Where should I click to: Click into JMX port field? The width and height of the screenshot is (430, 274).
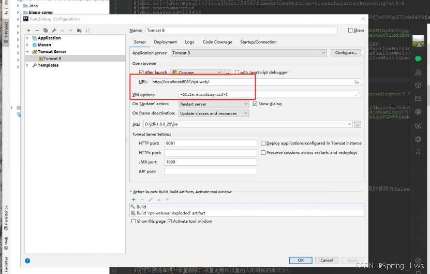pos(211,162)
